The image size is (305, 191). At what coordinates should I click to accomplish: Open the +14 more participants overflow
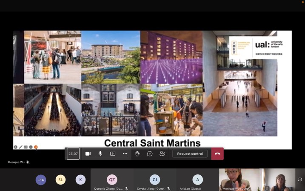41,179
